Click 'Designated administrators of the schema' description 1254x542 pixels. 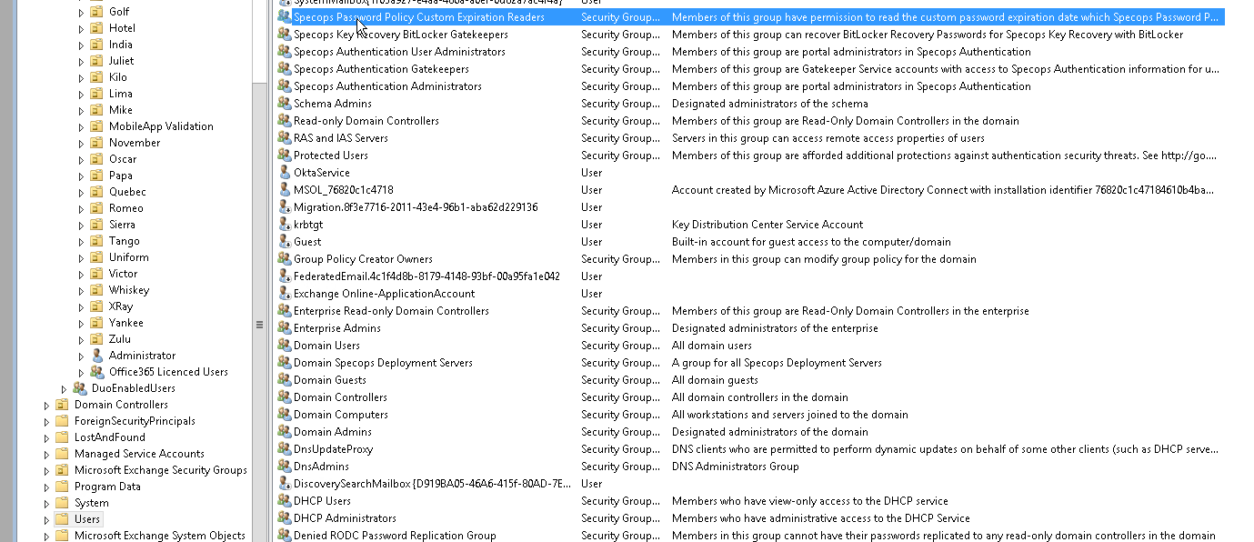(769, 104)
